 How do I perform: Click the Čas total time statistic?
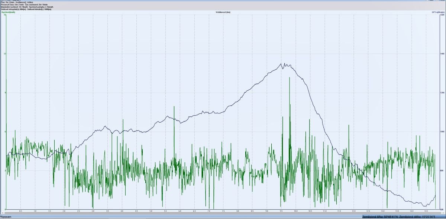coord(7,2)
